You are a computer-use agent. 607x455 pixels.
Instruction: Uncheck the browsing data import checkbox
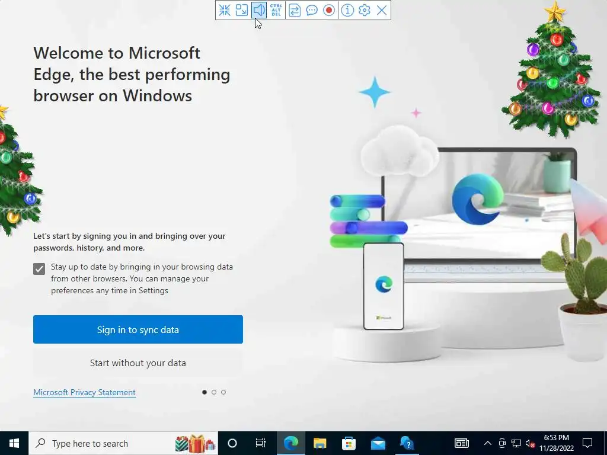[39, 269]
